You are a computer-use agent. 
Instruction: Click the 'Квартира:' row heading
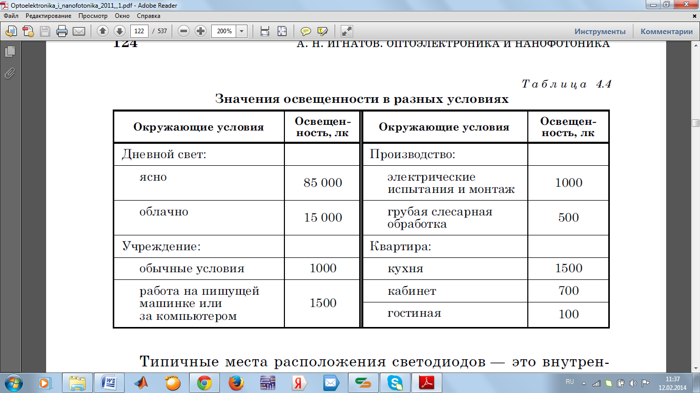pyautogui.click(x=401, y=246)
